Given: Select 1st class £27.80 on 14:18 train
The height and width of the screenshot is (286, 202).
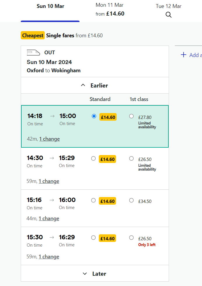Looking at the screenshot, I should pos(131,116).
